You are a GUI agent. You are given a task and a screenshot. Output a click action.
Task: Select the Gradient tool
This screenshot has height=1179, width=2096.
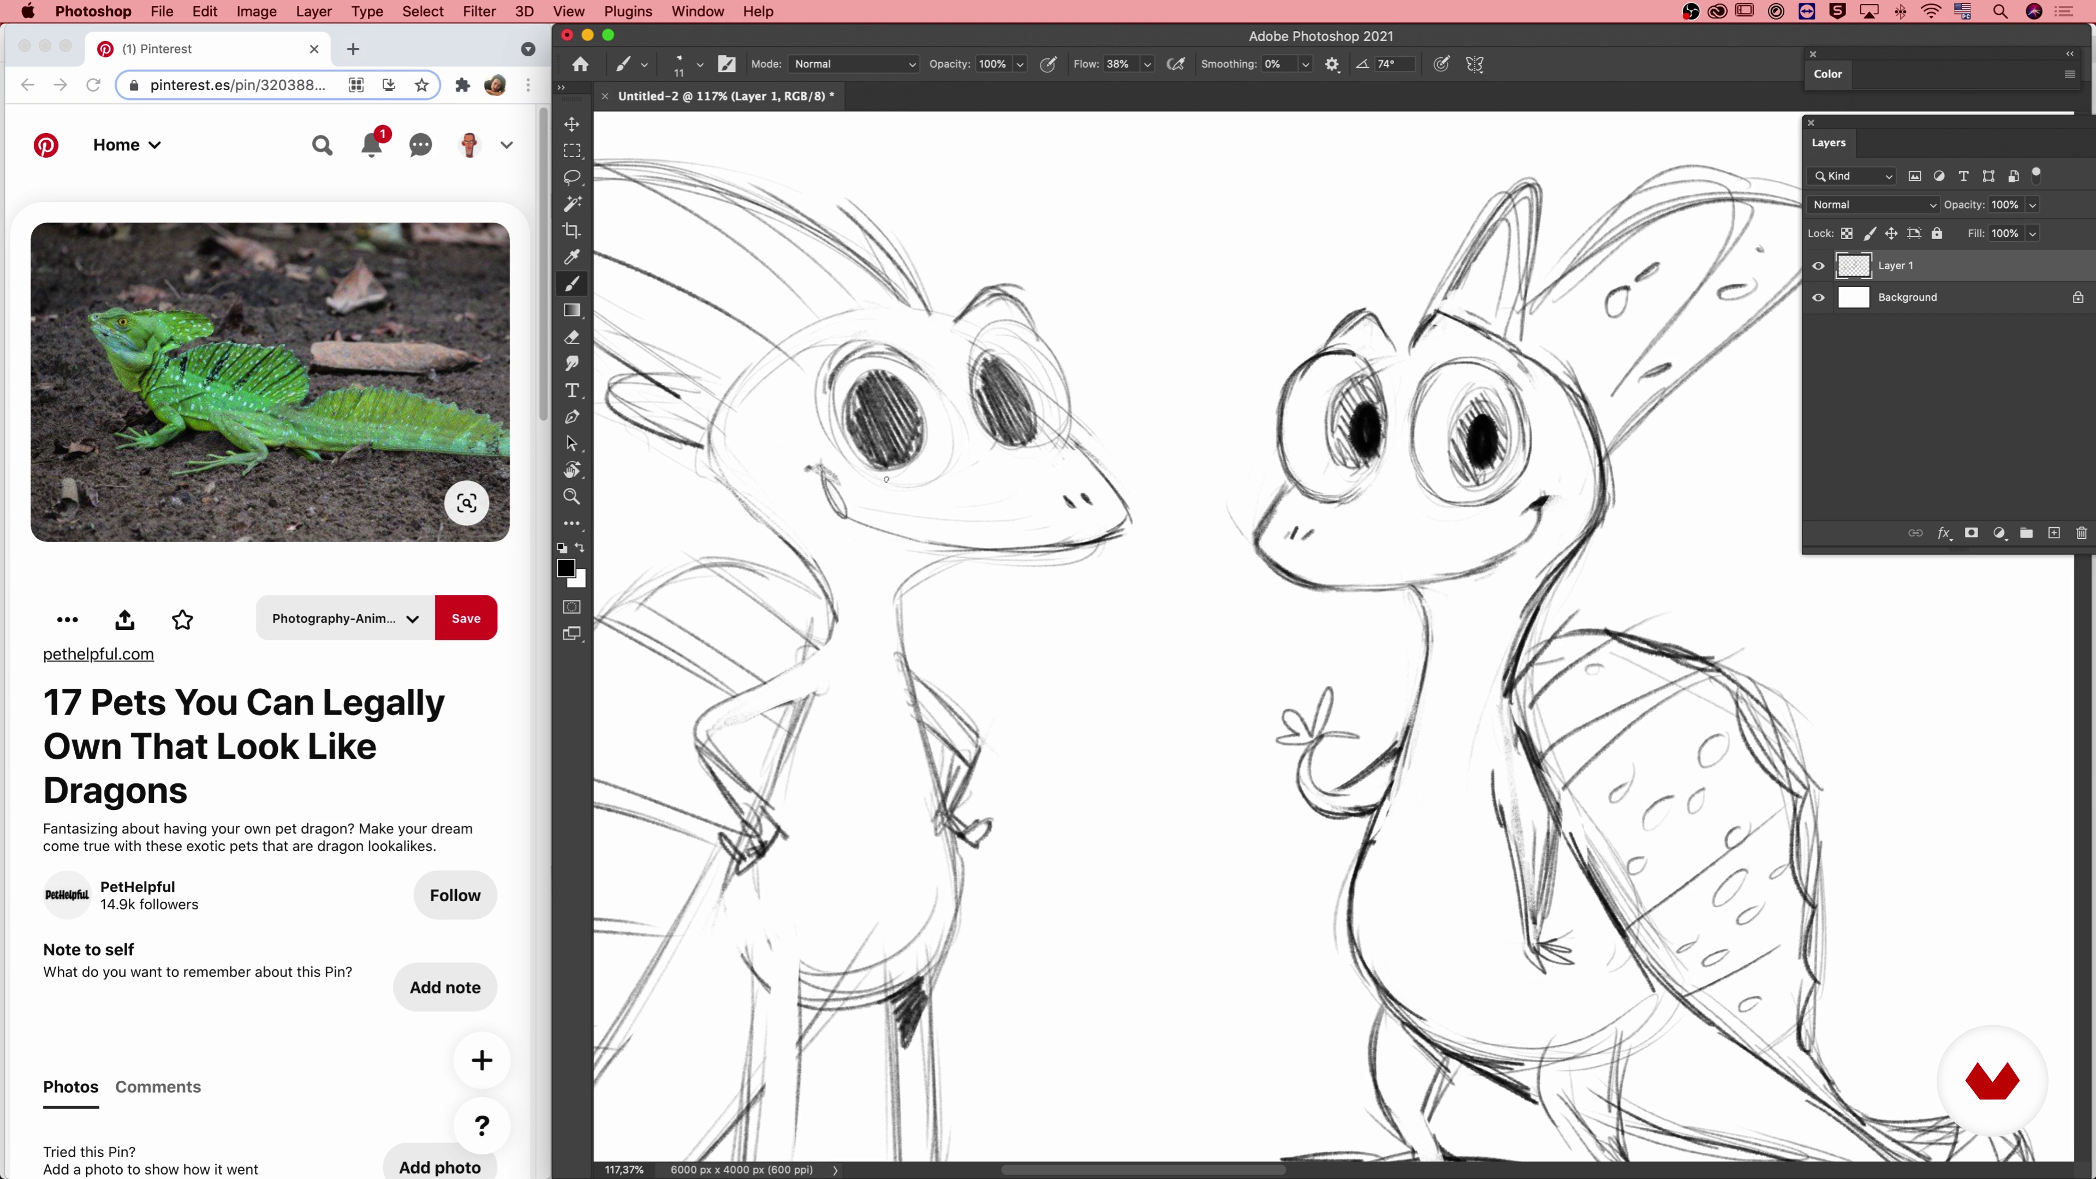572,310
